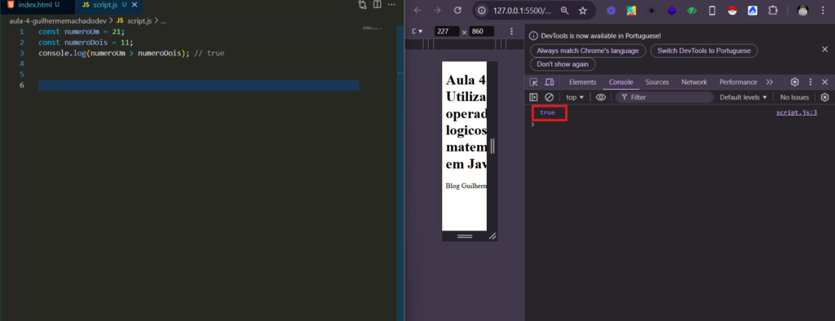
Task: Select aula-4-guilhermemachadodev breadcrumb folder
Action: 58,20
